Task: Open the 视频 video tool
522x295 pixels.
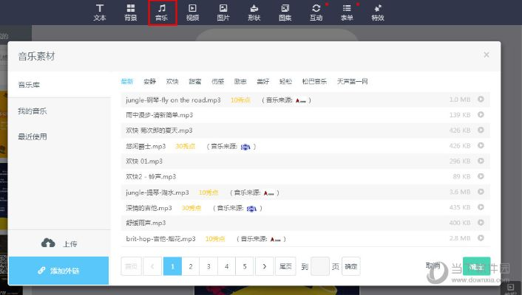Action: coord(192,13)
